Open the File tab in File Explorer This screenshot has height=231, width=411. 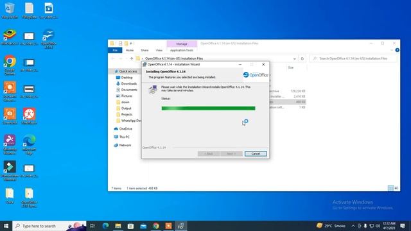(x=115, y=50)
